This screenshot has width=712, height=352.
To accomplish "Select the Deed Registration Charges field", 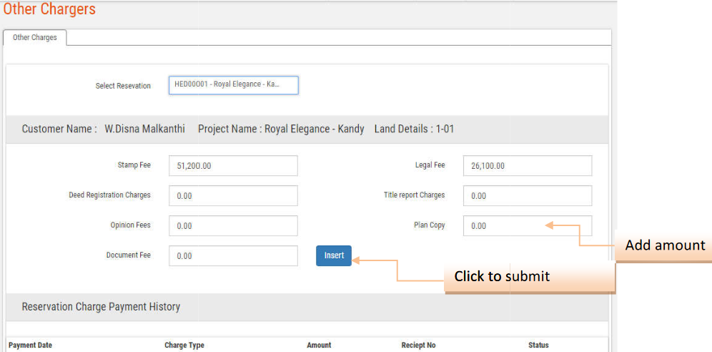I will 233,196.
